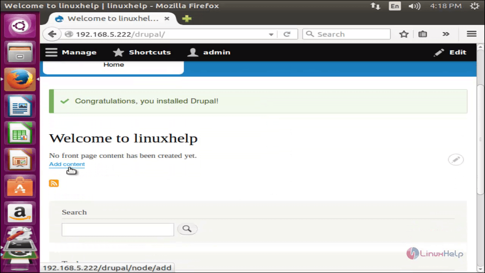Open Ubuntu Software Center icon

pos(20,187)
